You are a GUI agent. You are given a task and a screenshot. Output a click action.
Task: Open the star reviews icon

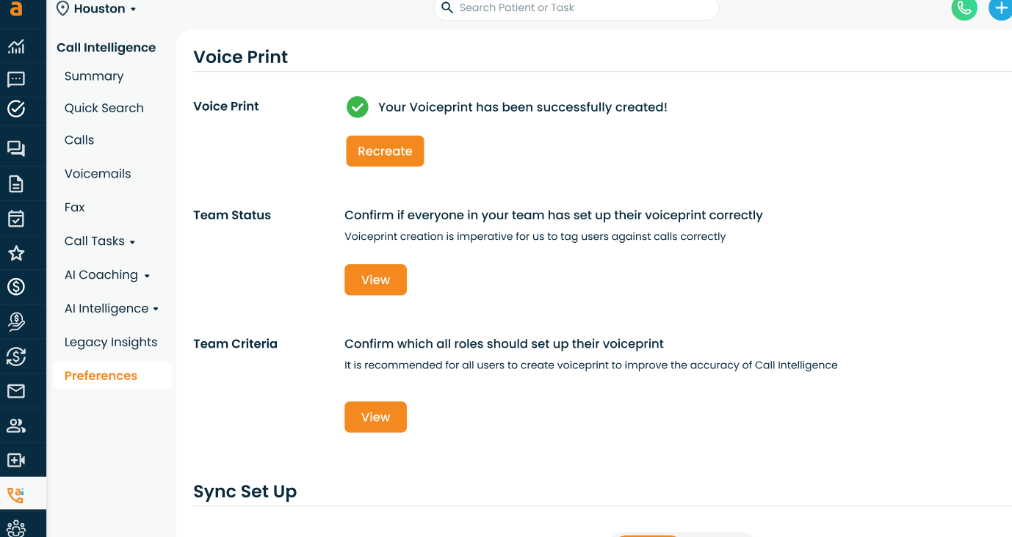(16, 254)
